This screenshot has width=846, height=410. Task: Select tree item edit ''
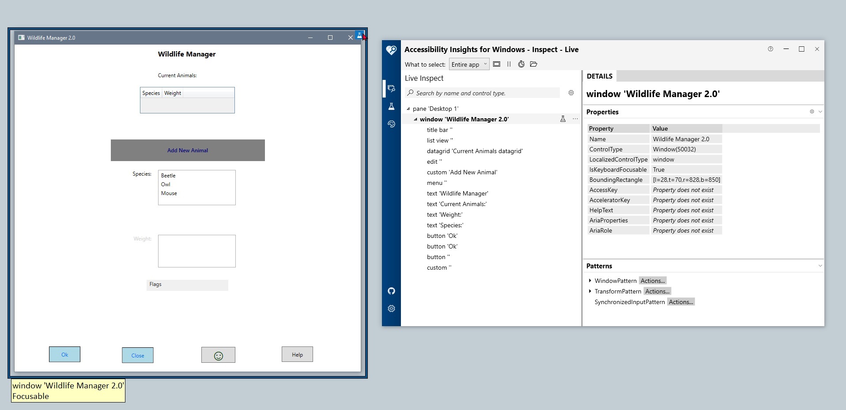point(434,162)
